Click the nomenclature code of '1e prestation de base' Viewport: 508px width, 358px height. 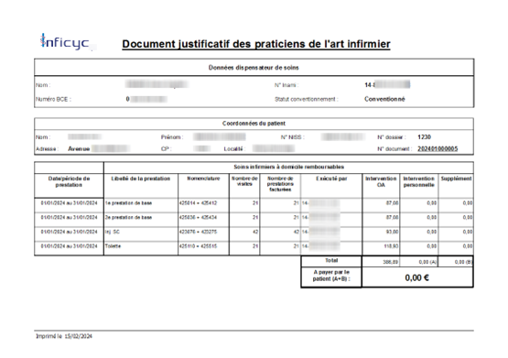click(198, 203)
